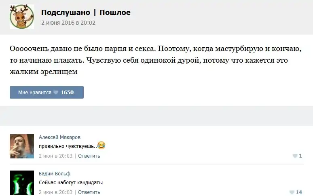Click the laughing emoji in Алексей's comment

click(102, 145)
